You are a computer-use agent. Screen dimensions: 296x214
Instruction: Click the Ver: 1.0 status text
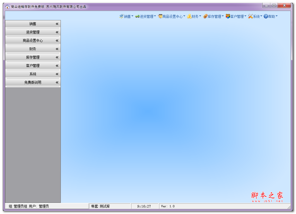[168, 206]
